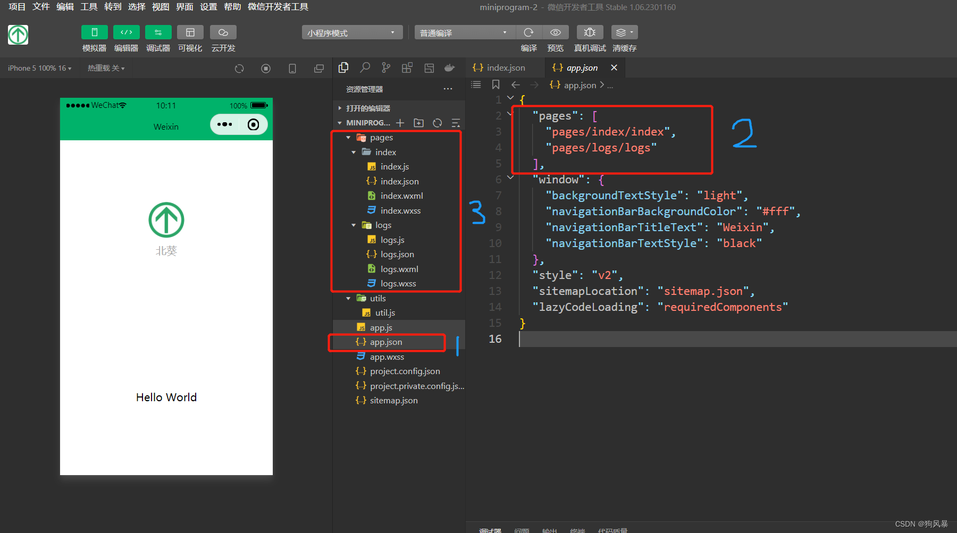
Task: Open the explorer files icon
Action: (343, 67)
